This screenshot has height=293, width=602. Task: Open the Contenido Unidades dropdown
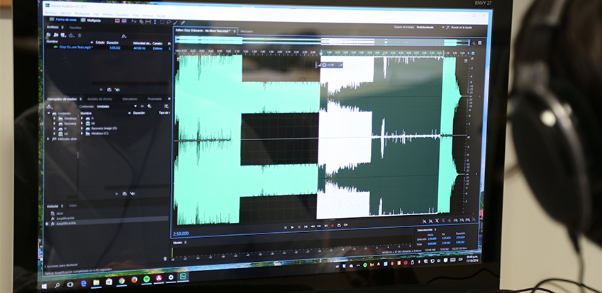point(135,106)
